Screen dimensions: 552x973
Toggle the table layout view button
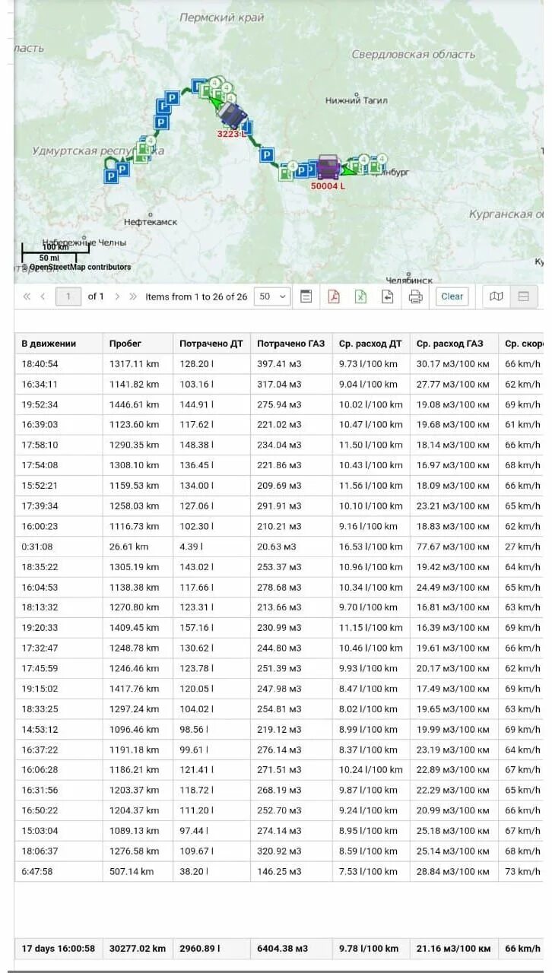[x=523, y=296]
